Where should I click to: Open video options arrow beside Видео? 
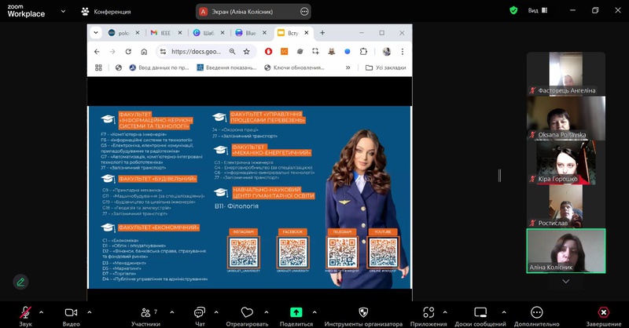click(90, 312)
